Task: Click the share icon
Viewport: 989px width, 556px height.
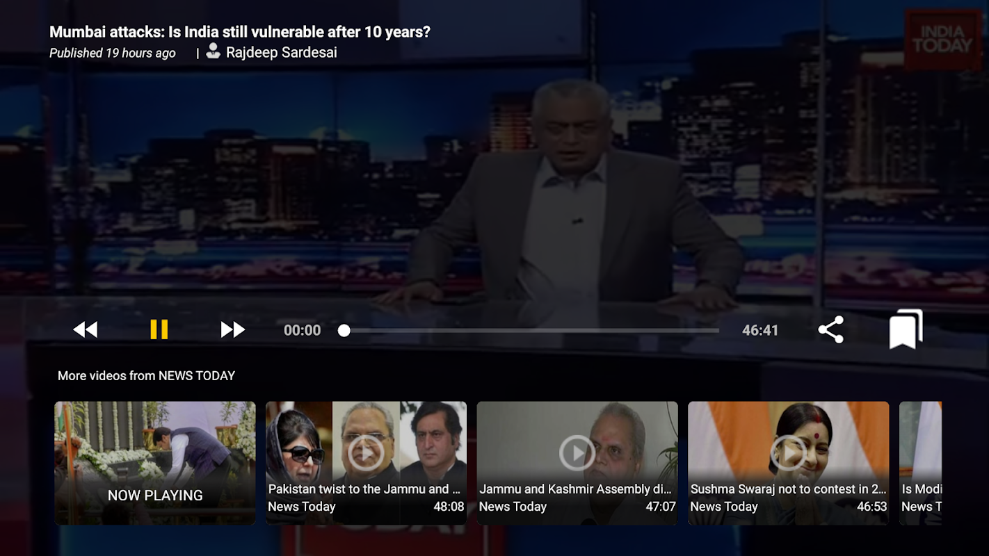Action: (831, 329)
